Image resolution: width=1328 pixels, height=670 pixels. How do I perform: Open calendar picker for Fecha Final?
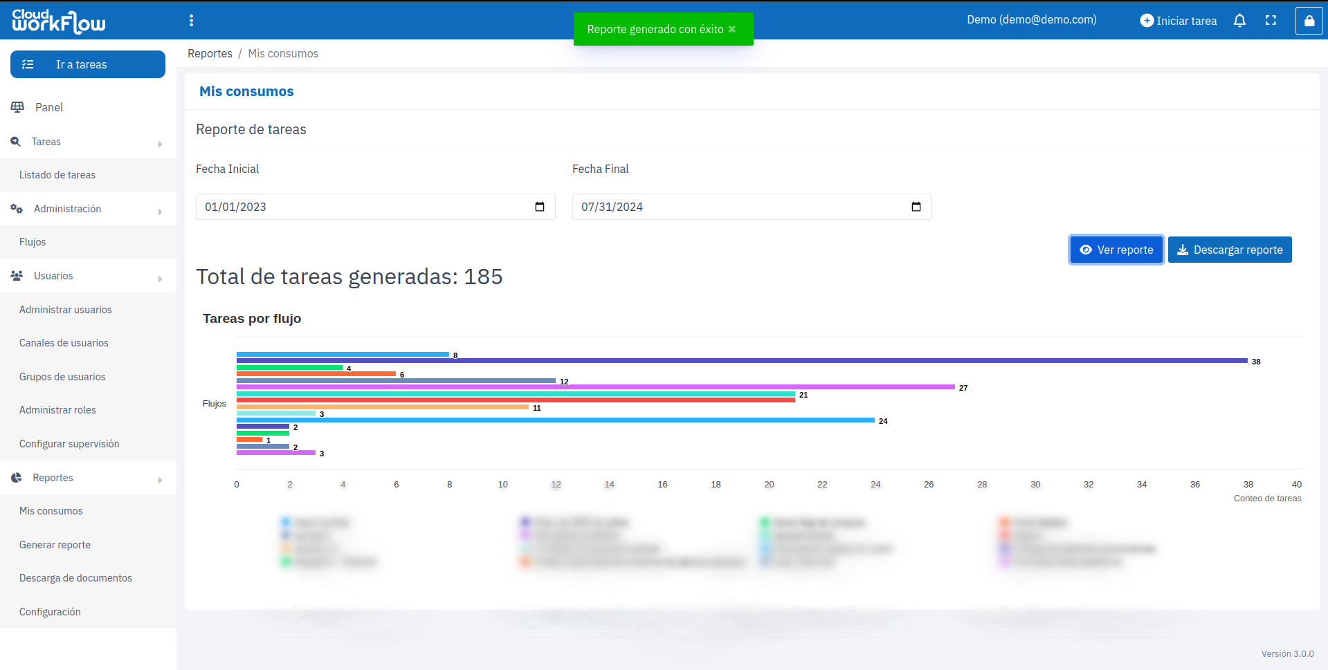pos(916,207)
